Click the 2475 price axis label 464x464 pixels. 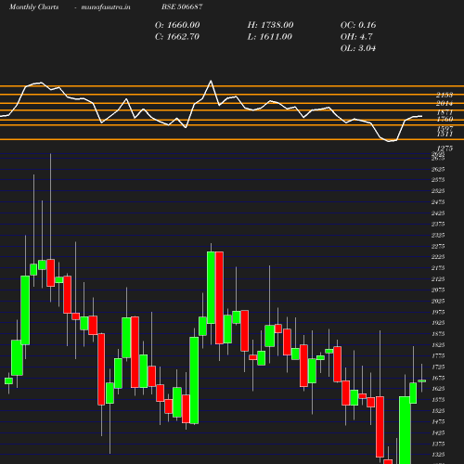point(438,202)
